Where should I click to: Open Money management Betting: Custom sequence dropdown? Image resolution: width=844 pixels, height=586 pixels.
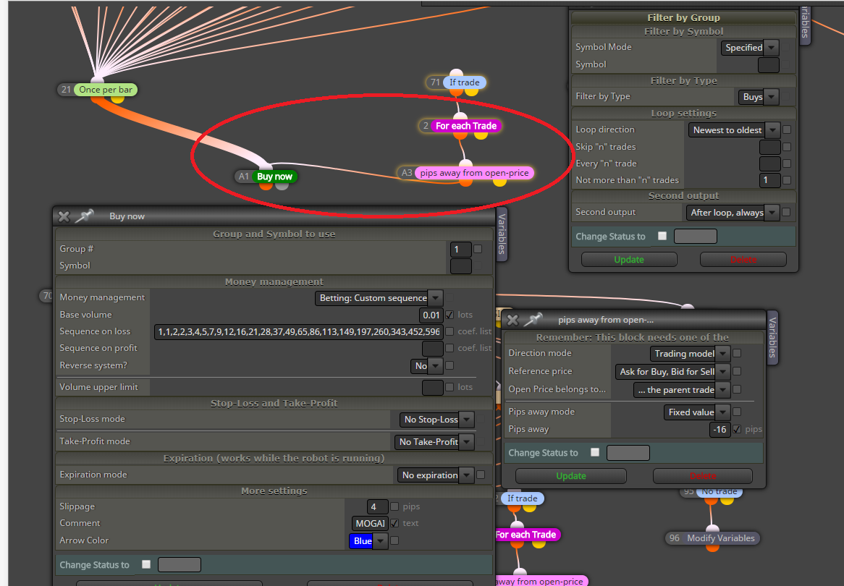[x=379, y=298]
